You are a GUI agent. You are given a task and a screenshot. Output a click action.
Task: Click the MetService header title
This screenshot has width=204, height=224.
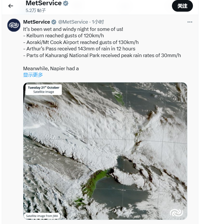[43, 3]
